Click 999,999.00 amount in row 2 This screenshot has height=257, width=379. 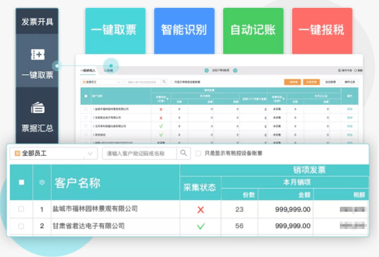click(x=293, y=226)
